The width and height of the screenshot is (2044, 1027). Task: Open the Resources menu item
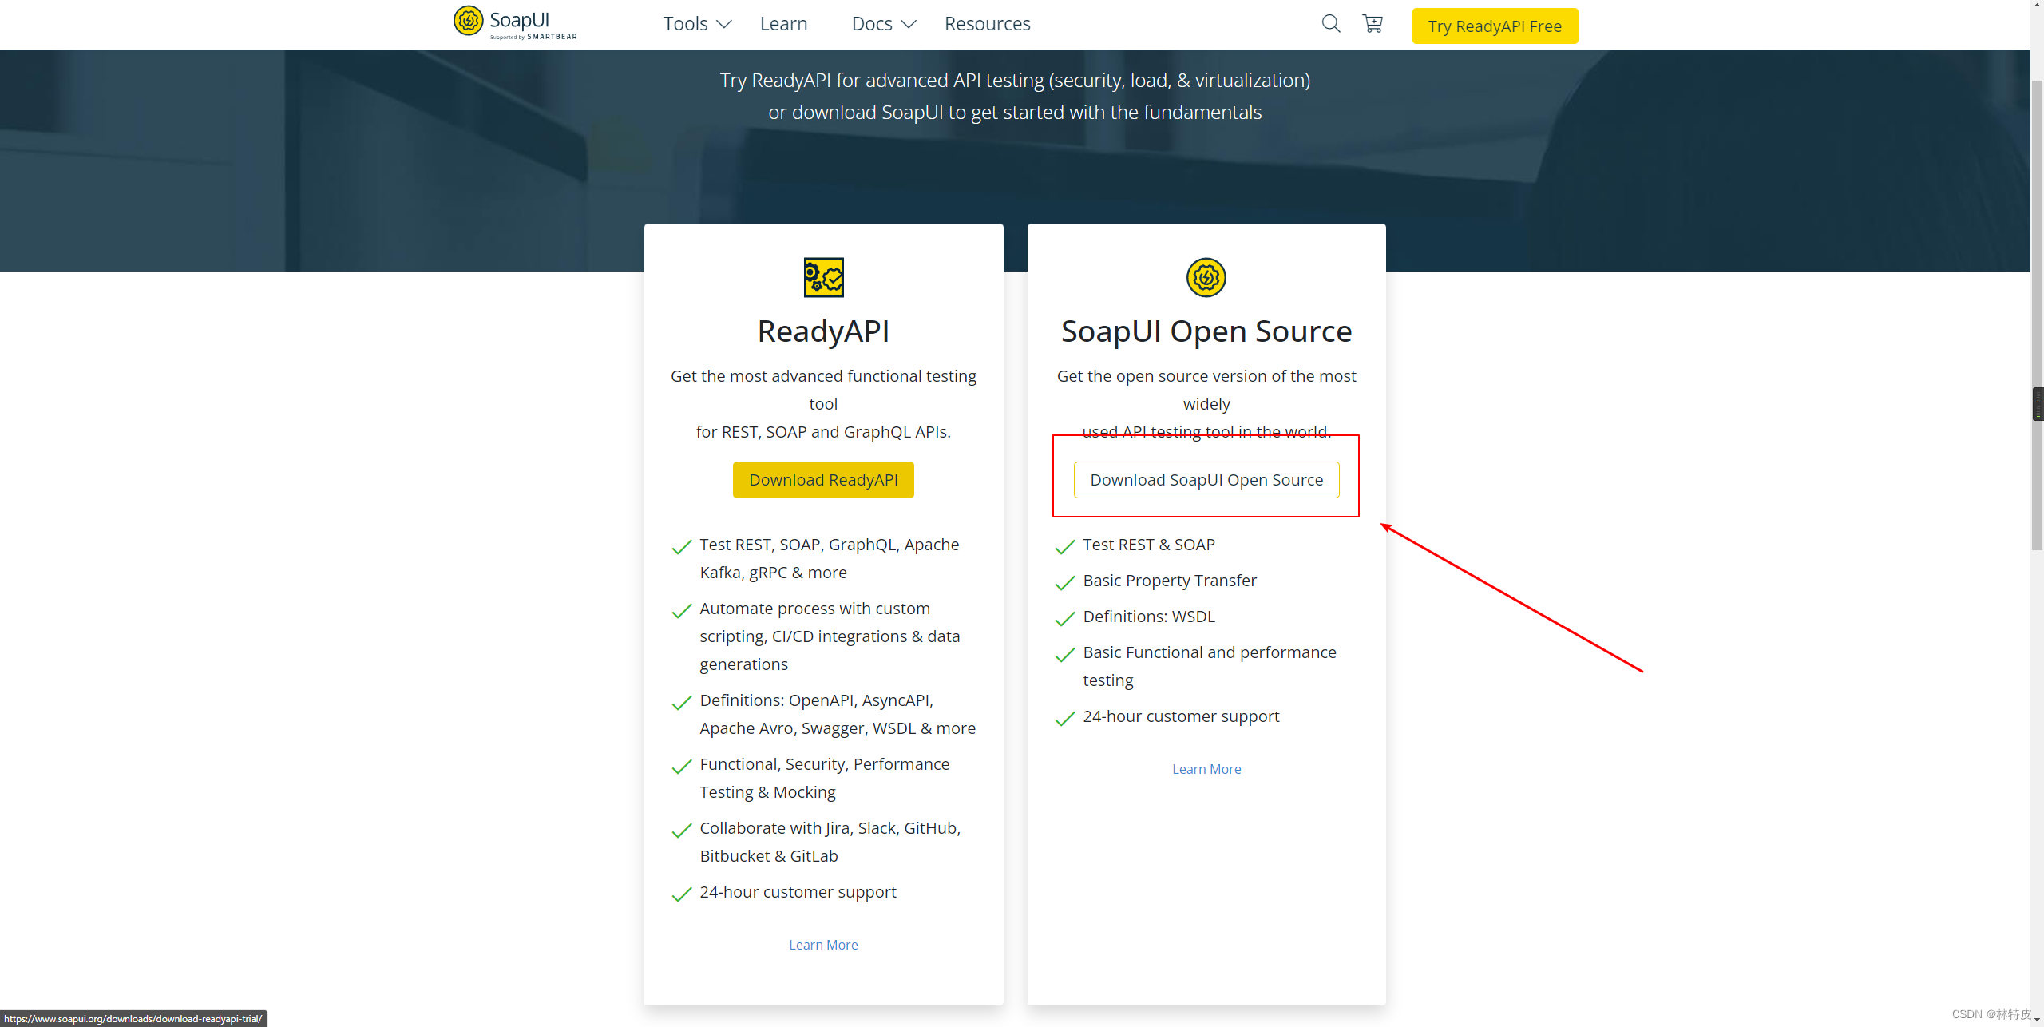987,24
